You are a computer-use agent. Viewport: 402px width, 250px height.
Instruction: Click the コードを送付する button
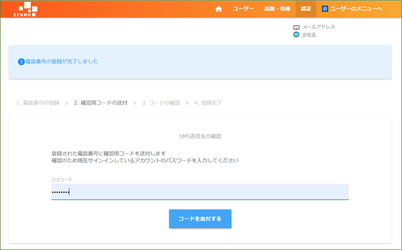click(200, 219)
